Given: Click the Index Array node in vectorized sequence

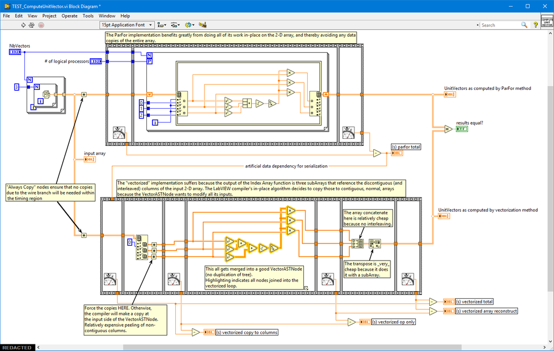Looking at the screenshot, I should coord(142,247).
